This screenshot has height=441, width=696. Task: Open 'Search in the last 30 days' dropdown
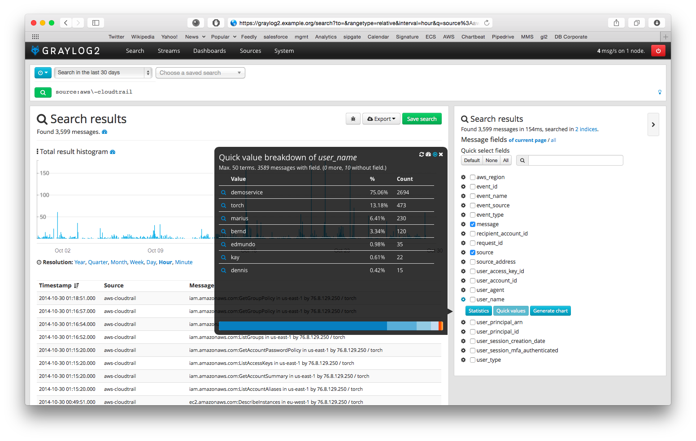(103, 73)
